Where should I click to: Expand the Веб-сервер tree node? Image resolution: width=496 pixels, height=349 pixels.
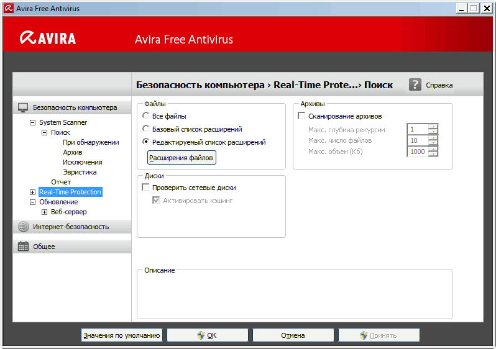(x=44, y=212)
